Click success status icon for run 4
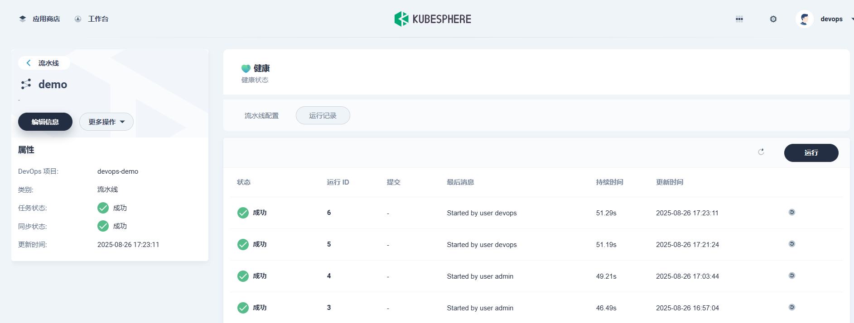Viewport: 854px width, 323px height. point(243,276)
